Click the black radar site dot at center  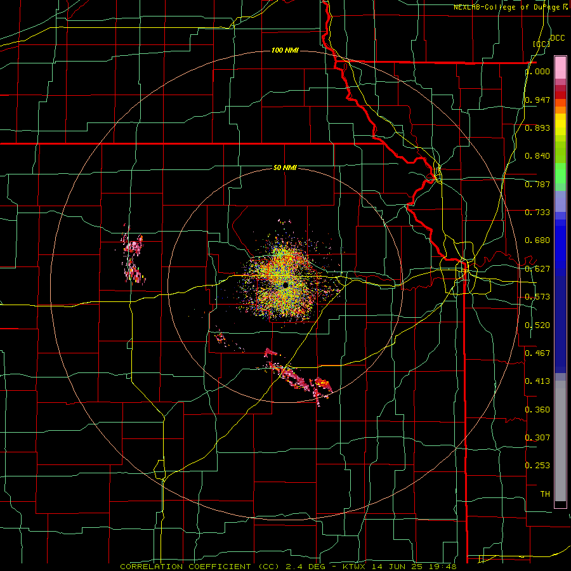pos(285,285)
